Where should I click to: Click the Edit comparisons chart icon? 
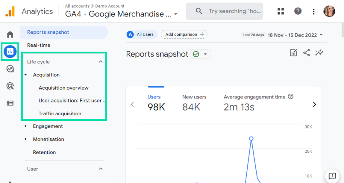coord(293,53)
